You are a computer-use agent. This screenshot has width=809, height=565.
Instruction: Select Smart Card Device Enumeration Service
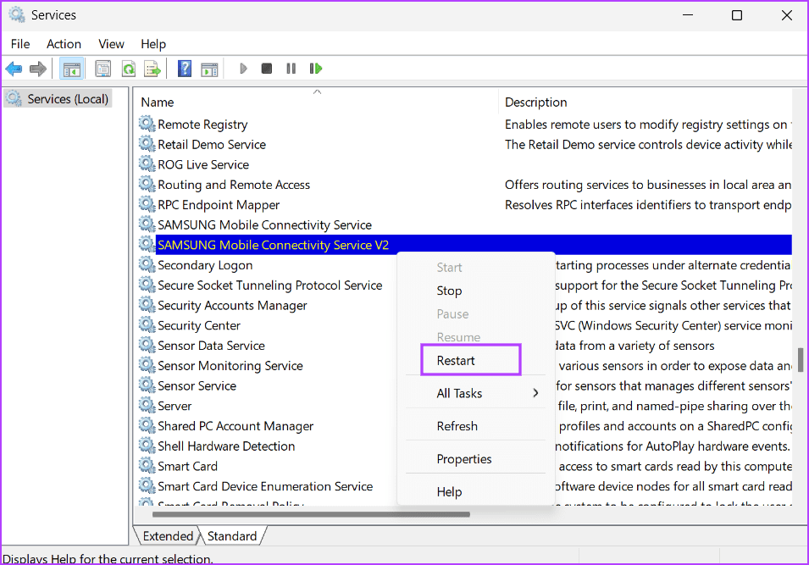coord(265,486)
